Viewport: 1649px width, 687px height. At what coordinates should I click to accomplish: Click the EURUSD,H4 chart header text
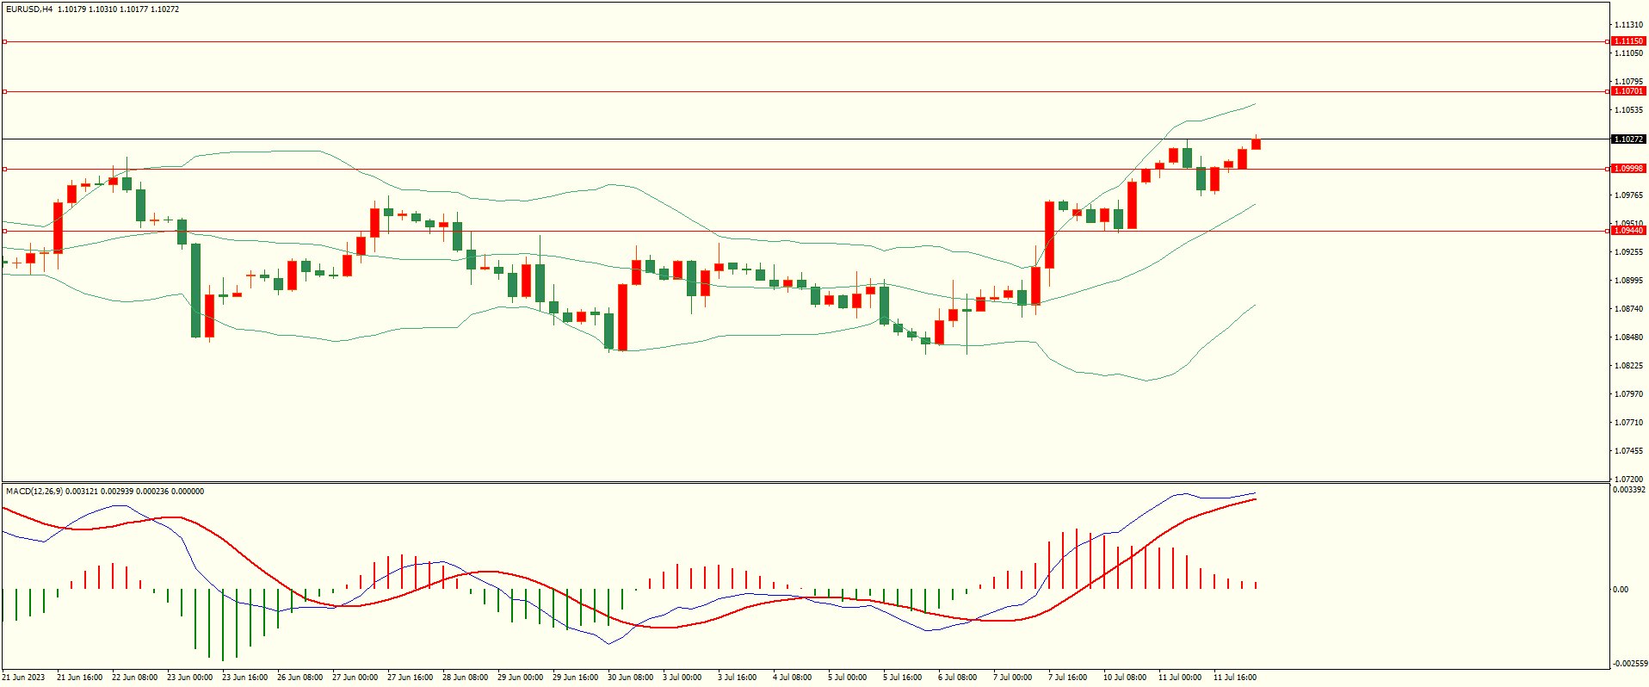(x=93, y=9)
